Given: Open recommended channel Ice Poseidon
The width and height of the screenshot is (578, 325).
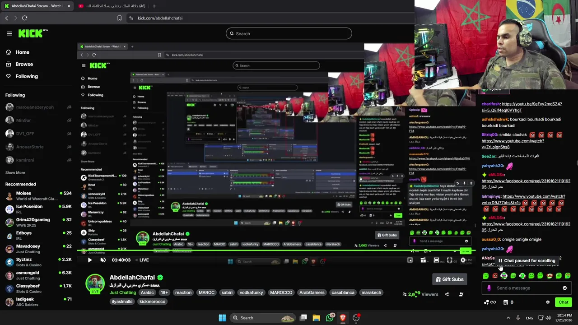Looking at the screenshot, I should click(38, 209).
